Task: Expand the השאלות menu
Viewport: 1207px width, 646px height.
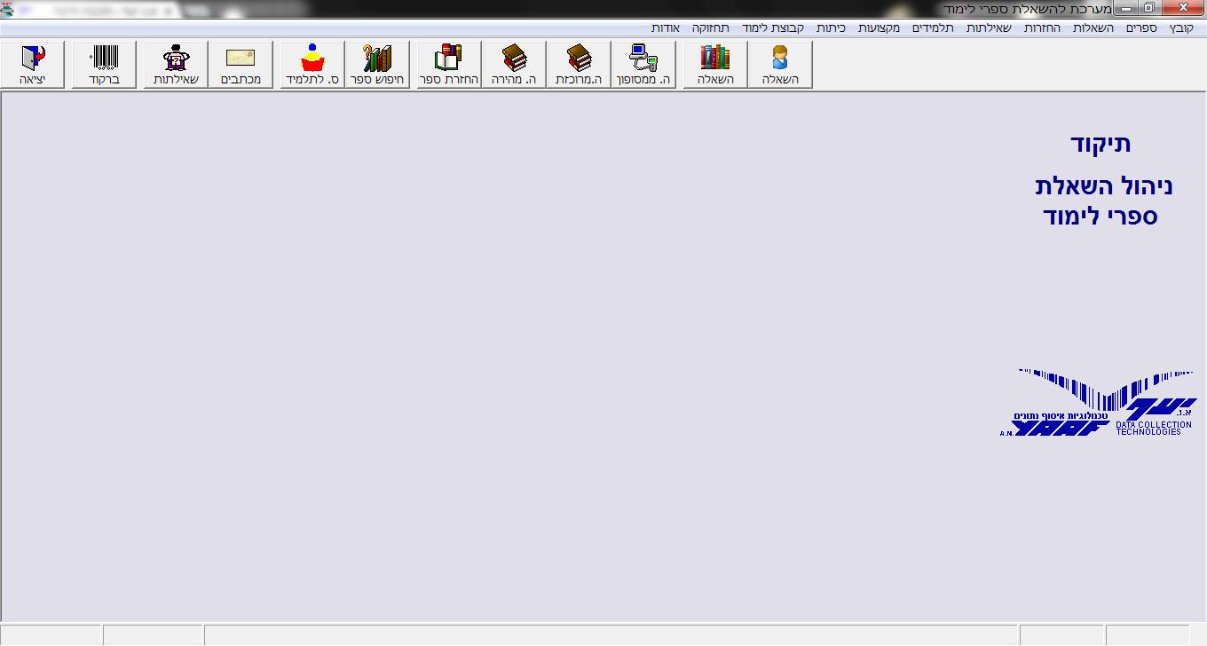Action: (1093, 28)
